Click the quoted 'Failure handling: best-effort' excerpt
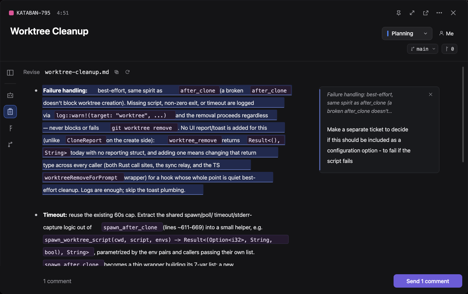The width and height of the screenshot is (468, 294). pyautogui.click(x=360, y=103)
